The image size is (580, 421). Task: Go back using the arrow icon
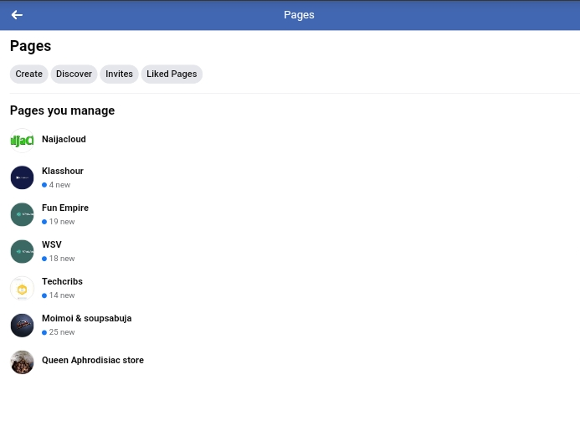[17, 15]
